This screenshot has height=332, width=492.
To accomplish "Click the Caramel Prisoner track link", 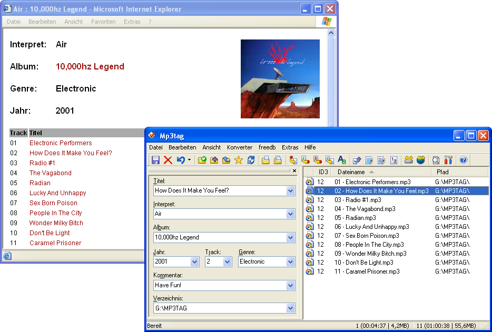I will [55, 243].
